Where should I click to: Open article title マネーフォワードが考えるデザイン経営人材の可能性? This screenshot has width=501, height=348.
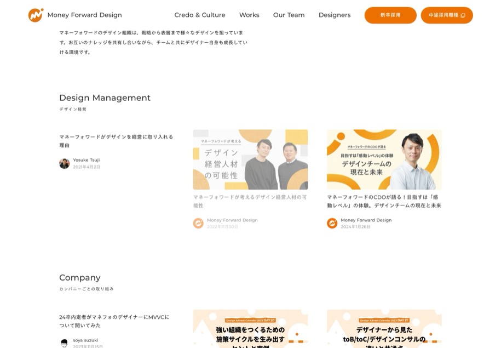tap(250, 202)
